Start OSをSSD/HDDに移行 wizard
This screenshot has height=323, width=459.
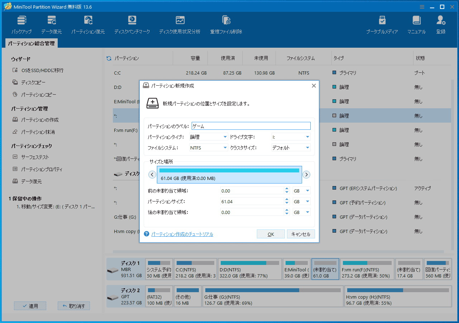(x=38, y=70)
